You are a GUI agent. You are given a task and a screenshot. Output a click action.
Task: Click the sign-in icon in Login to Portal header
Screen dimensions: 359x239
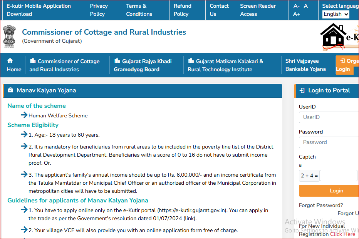(302, 90)
